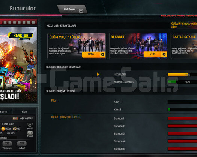Click the HIZLI LOBİ occupancy label
Image resolution: width=197 pixels, height=157 pixels.
pyautogui.click(x=120, y=74)
